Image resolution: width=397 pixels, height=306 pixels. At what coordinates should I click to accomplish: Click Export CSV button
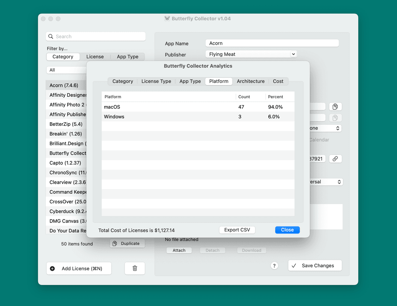[237, 230]
